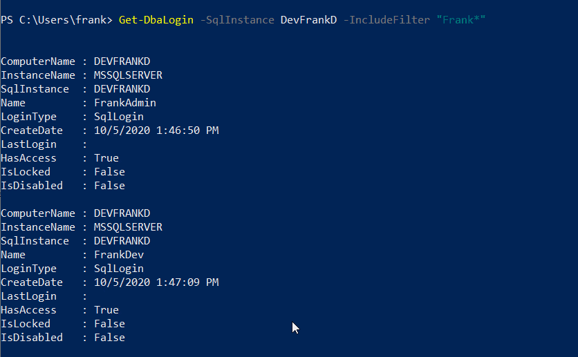Click the HasAccess True value for FrankAdmin

coord(106,158)
